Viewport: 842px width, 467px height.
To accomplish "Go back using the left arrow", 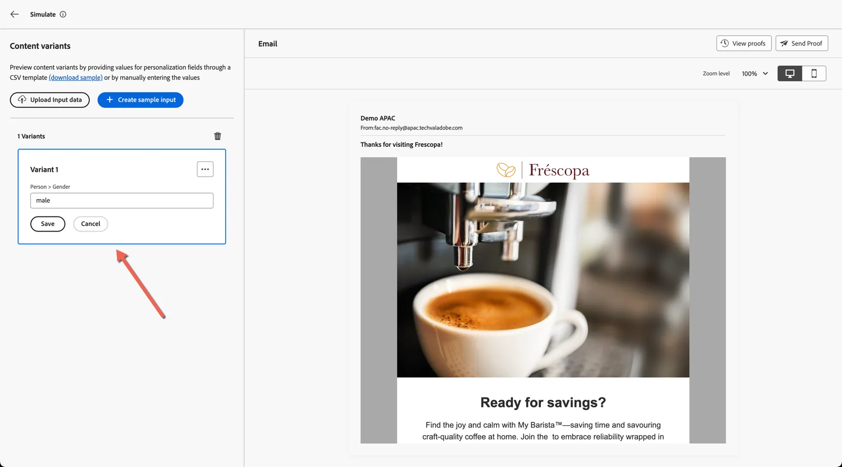I will coord(15,14).
